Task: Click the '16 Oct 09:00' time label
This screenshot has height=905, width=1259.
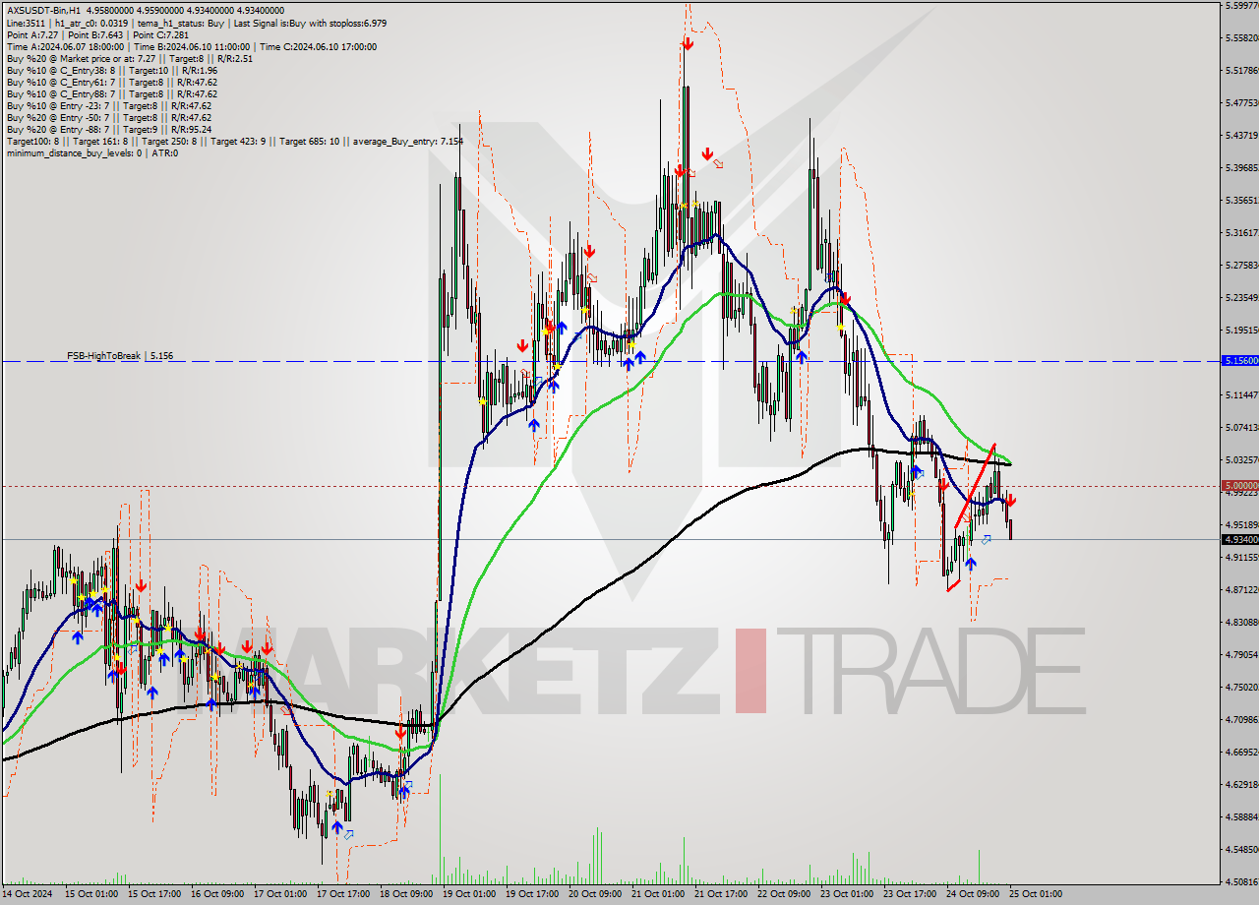Action: 217,894
